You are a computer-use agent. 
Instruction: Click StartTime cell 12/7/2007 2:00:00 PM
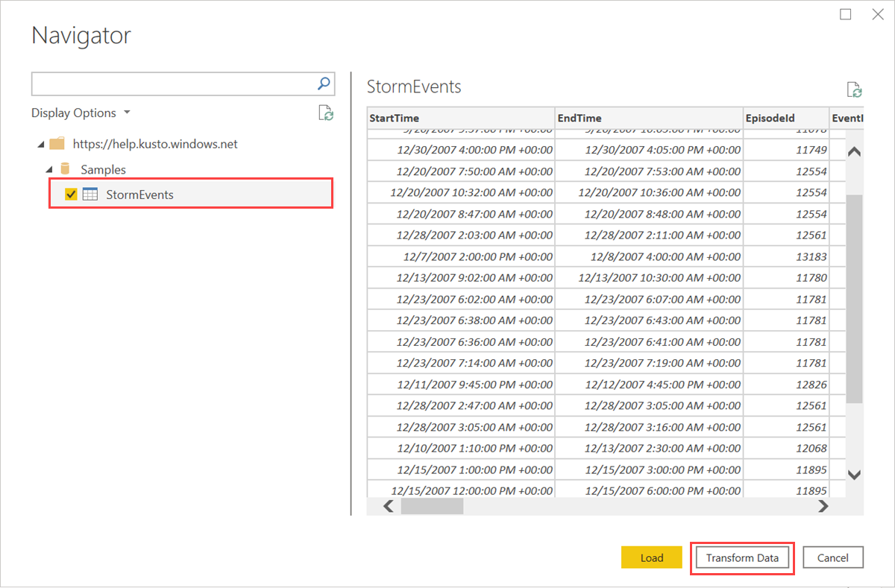tap(461, 256)
